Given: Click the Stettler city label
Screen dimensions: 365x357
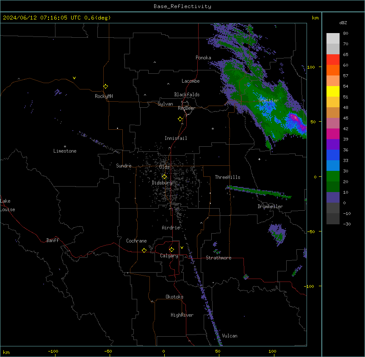Looking at the screenshot, I should [268, 100].
